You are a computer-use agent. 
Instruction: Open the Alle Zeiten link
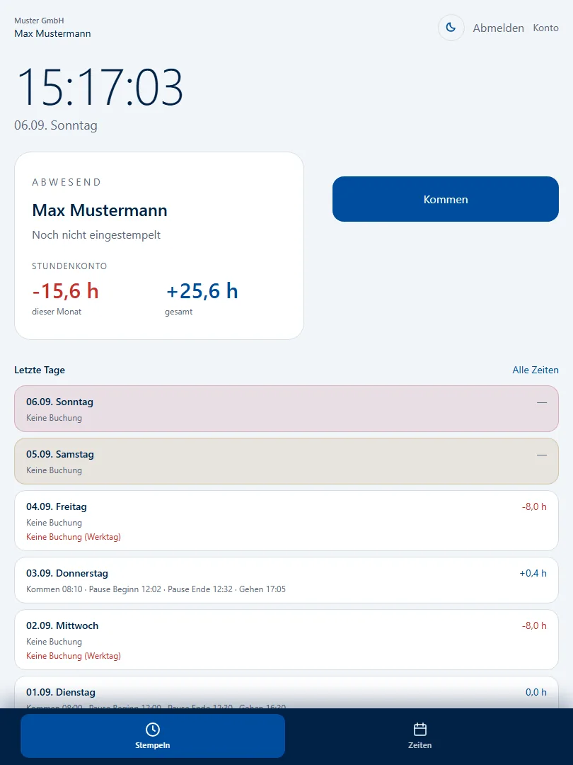click(535, 370)
